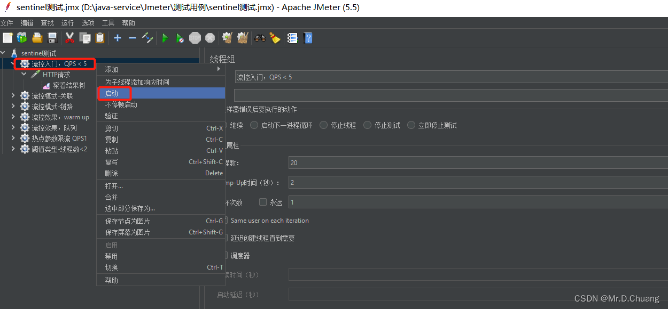Open 添加 submenu in context menu
This screenshot has width=668, height=309.
pyautogui.click(x=161, y=69)
